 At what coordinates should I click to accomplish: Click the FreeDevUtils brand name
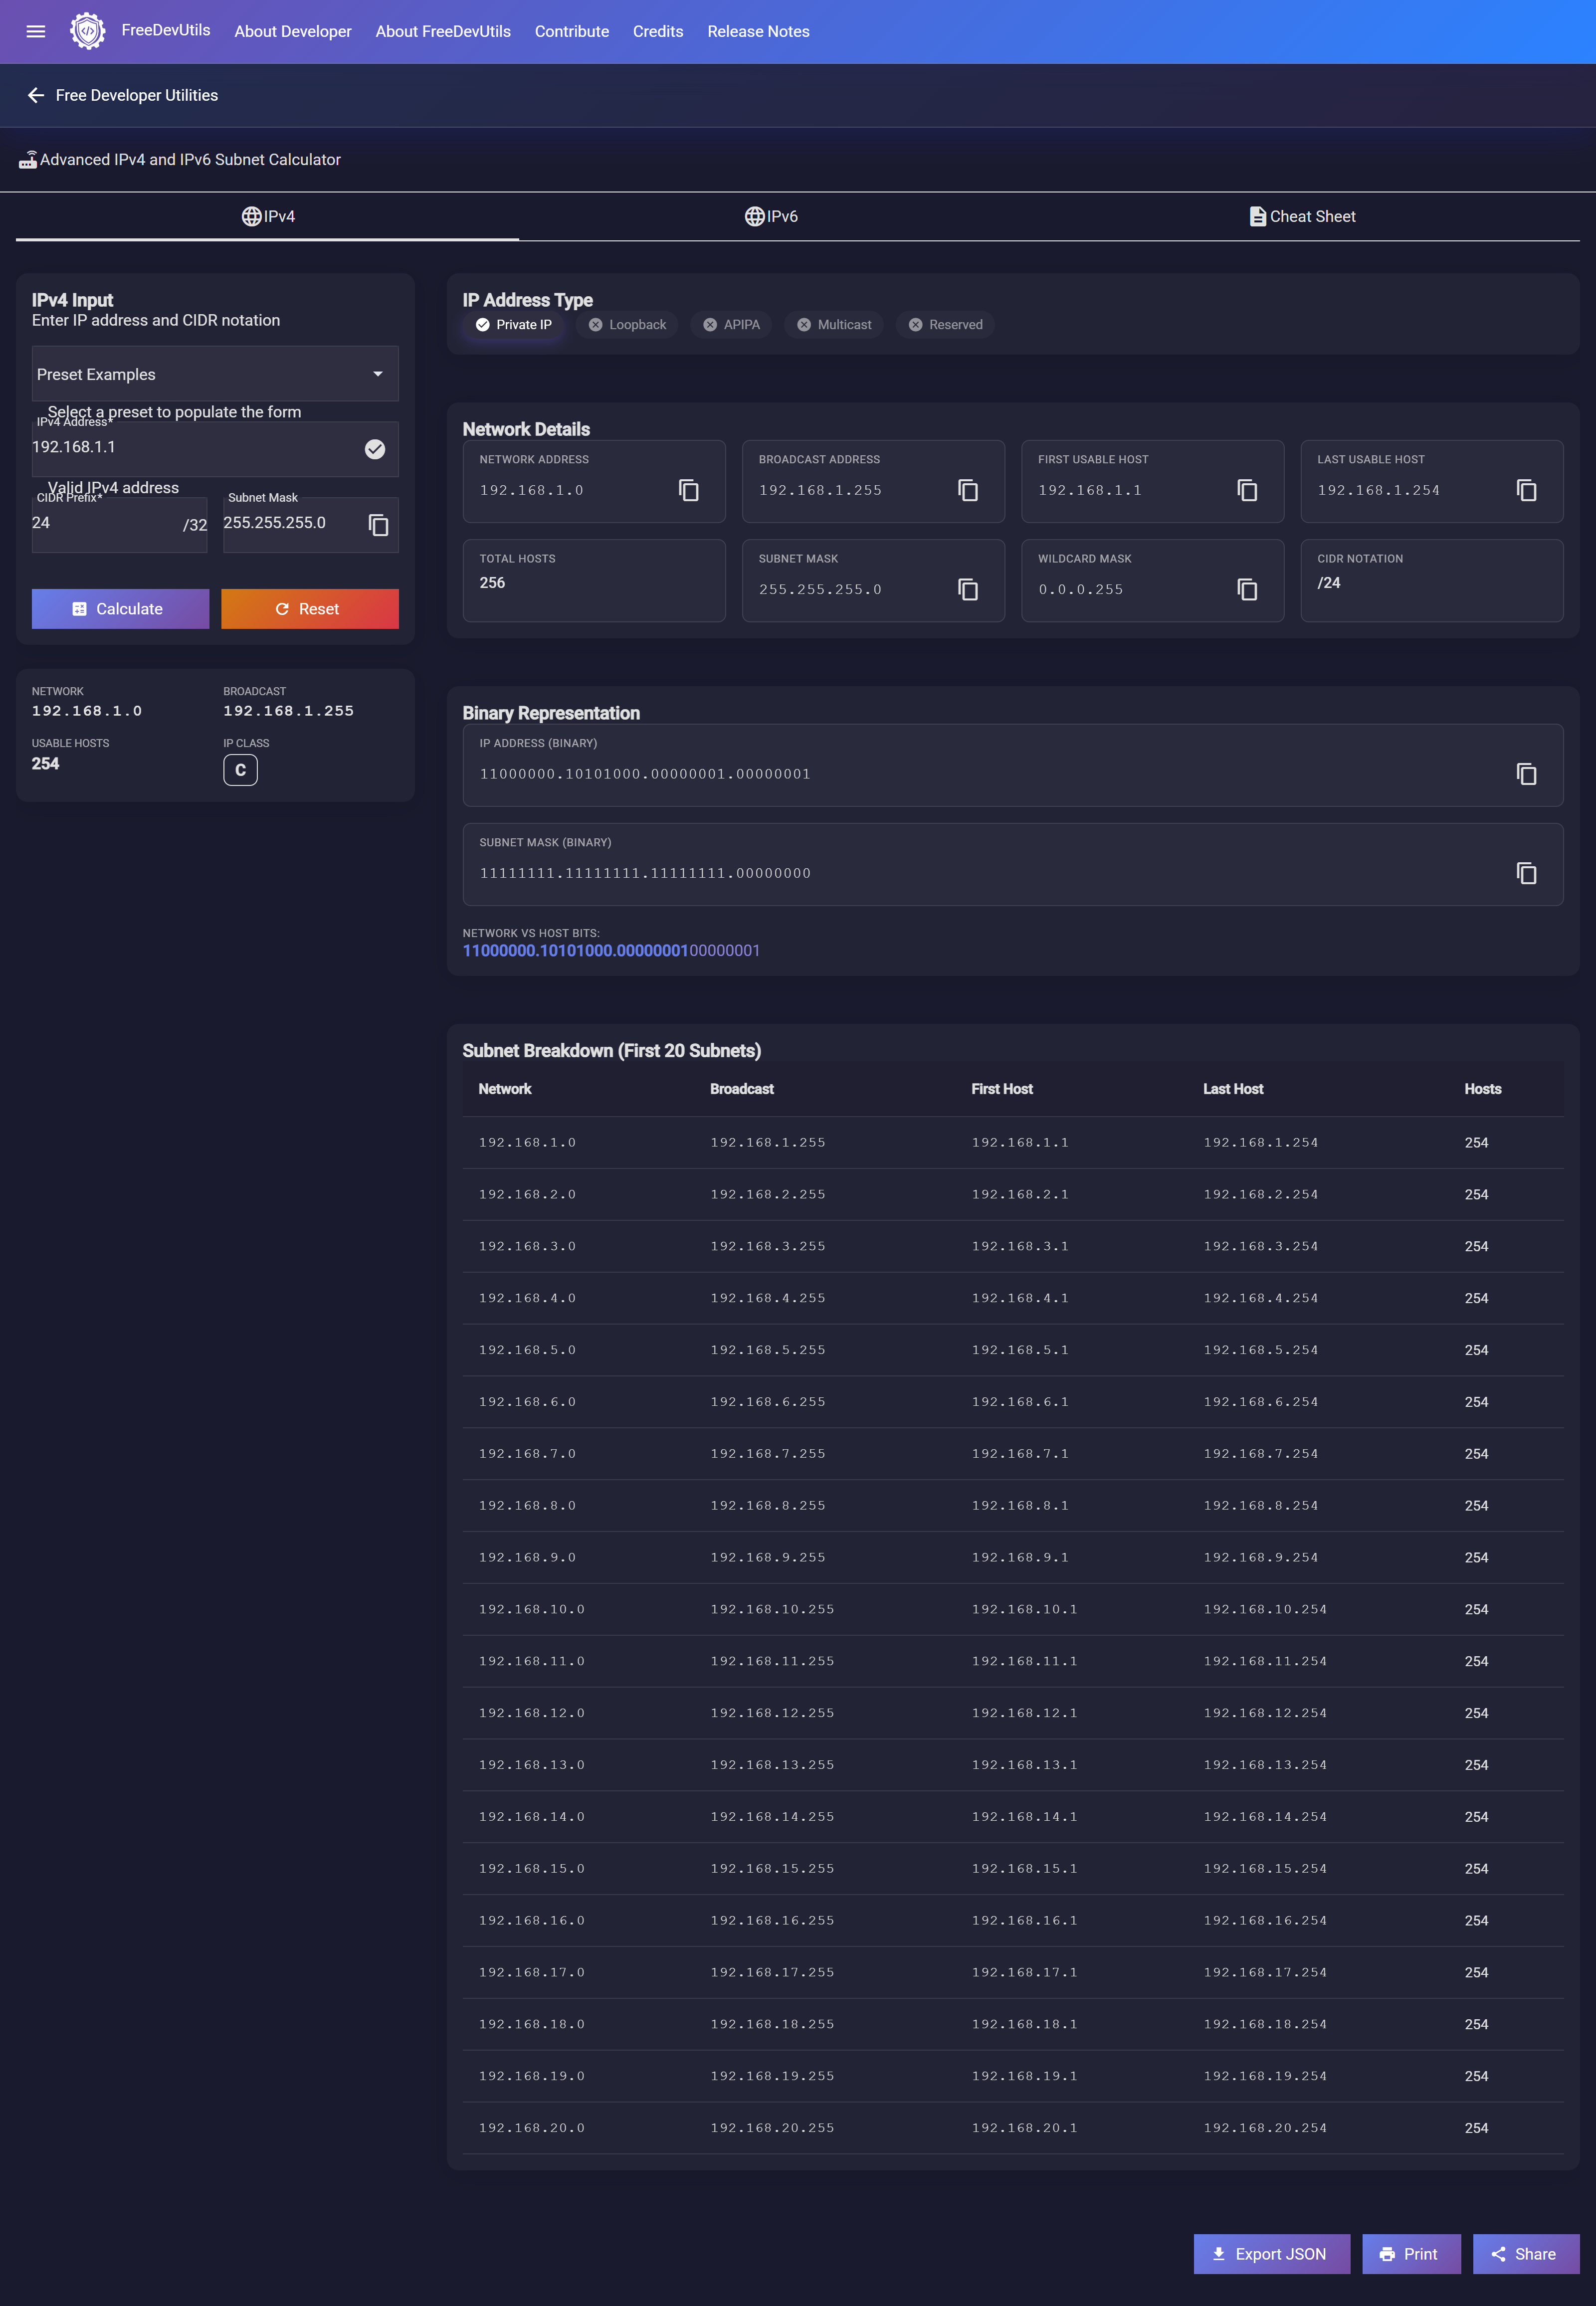pyautogui.click(x=166, y=30)
